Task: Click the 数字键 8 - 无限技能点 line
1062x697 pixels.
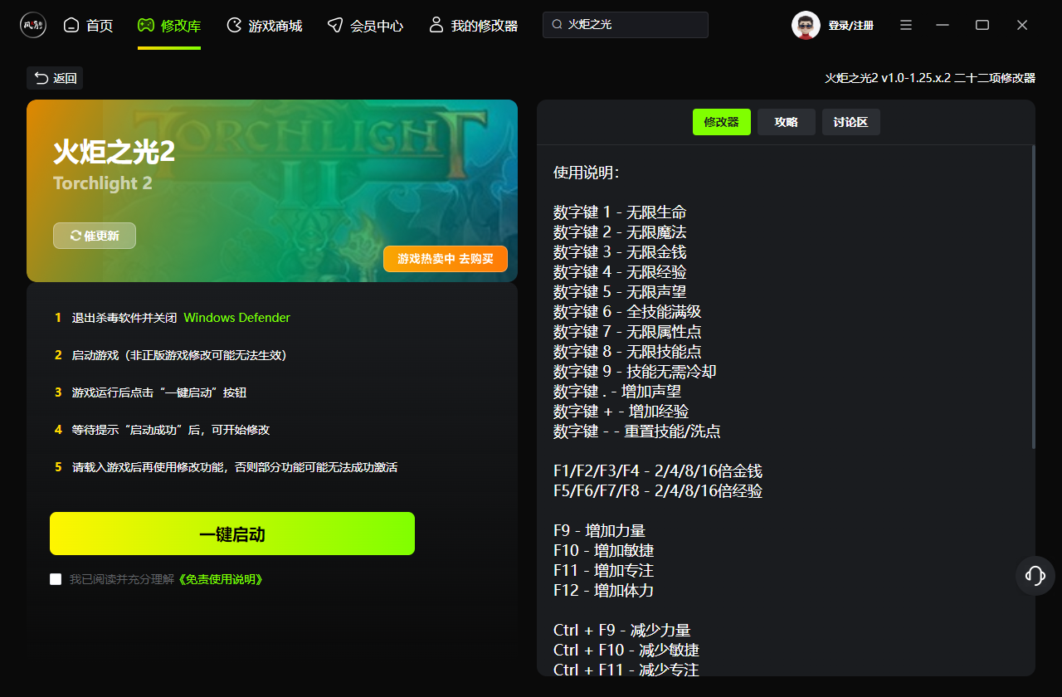Action: click(x=627, y=352)
